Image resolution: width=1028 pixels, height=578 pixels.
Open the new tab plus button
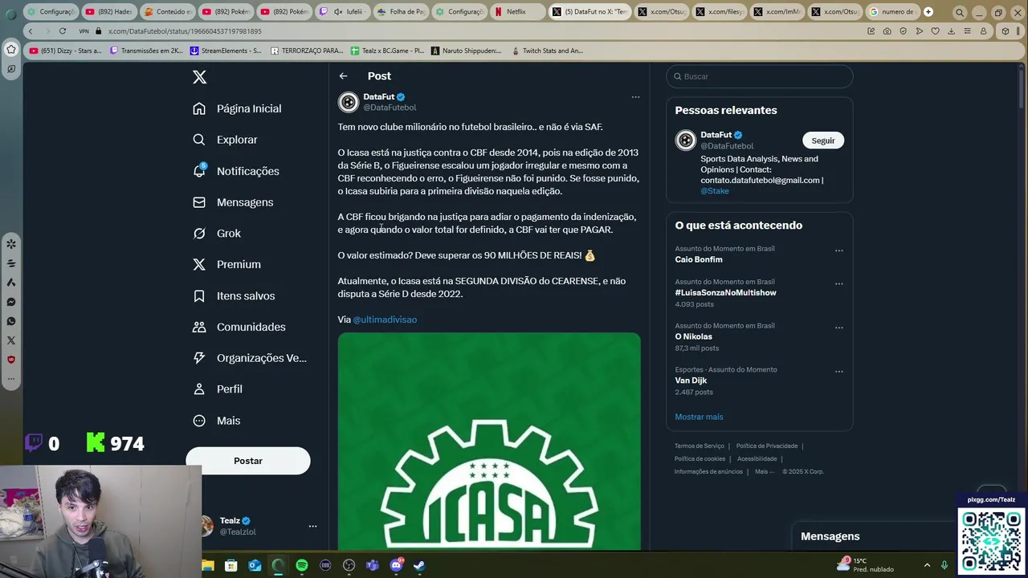(928, 12)
